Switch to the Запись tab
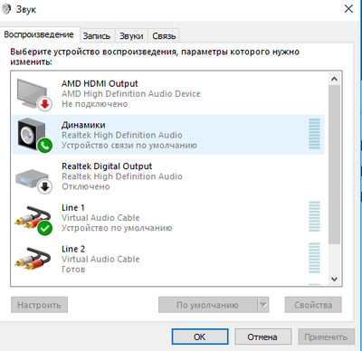The height and width of the screenshot is (351, 362). (97, 36)
